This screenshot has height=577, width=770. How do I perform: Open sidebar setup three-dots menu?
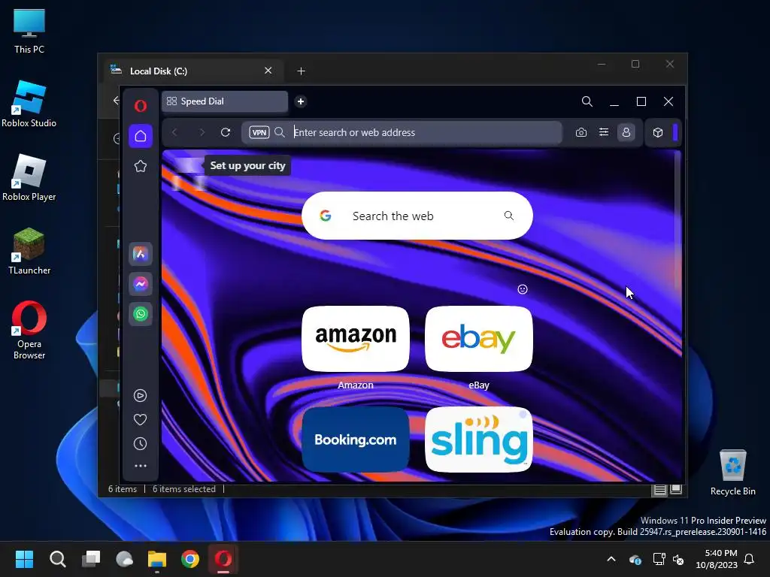click(x=141, y=466)
